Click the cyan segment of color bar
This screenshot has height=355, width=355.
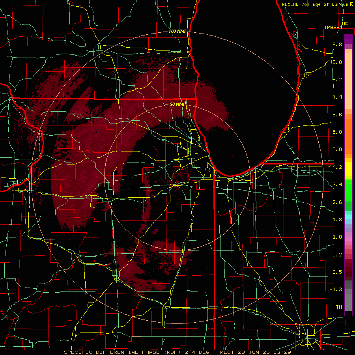point(348,217)
